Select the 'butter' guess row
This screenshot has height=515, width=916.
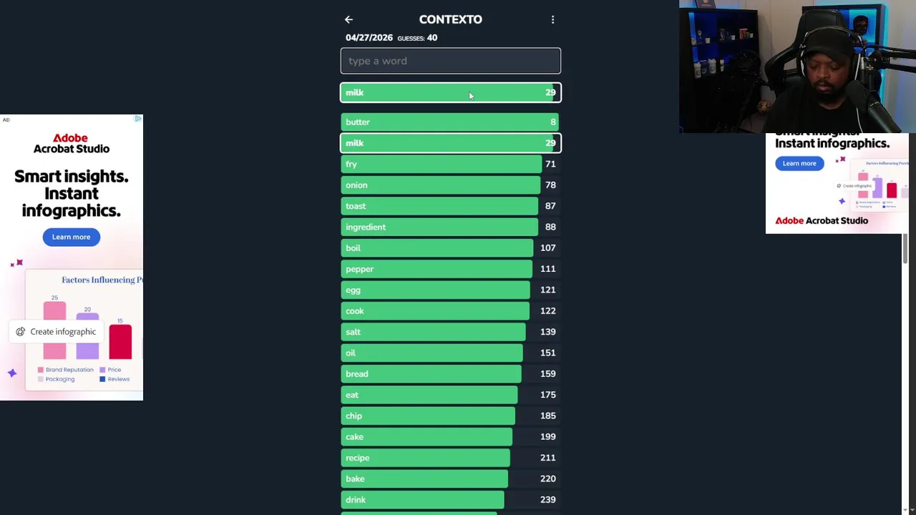point(450,122)
